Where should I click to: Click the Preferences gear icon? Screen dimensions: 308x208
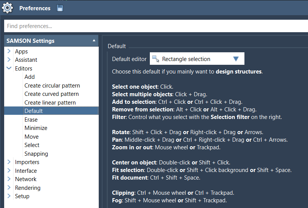[x=7, y=8]
